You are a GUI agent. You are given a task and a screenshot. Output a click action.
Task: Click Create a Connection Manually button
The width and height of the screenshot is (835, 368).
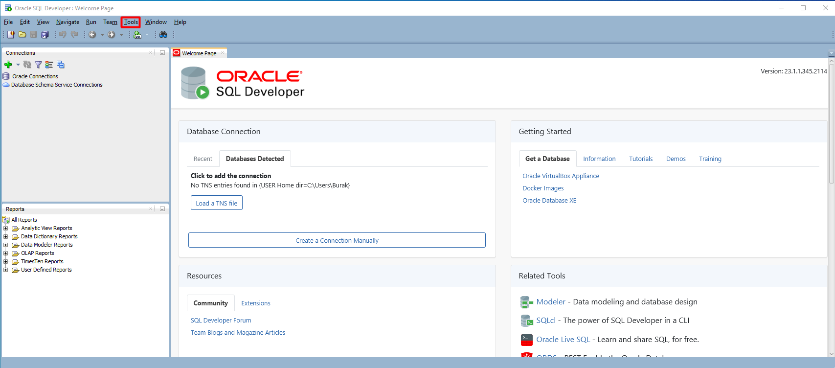pyautogui.click(x=337, y=240)
